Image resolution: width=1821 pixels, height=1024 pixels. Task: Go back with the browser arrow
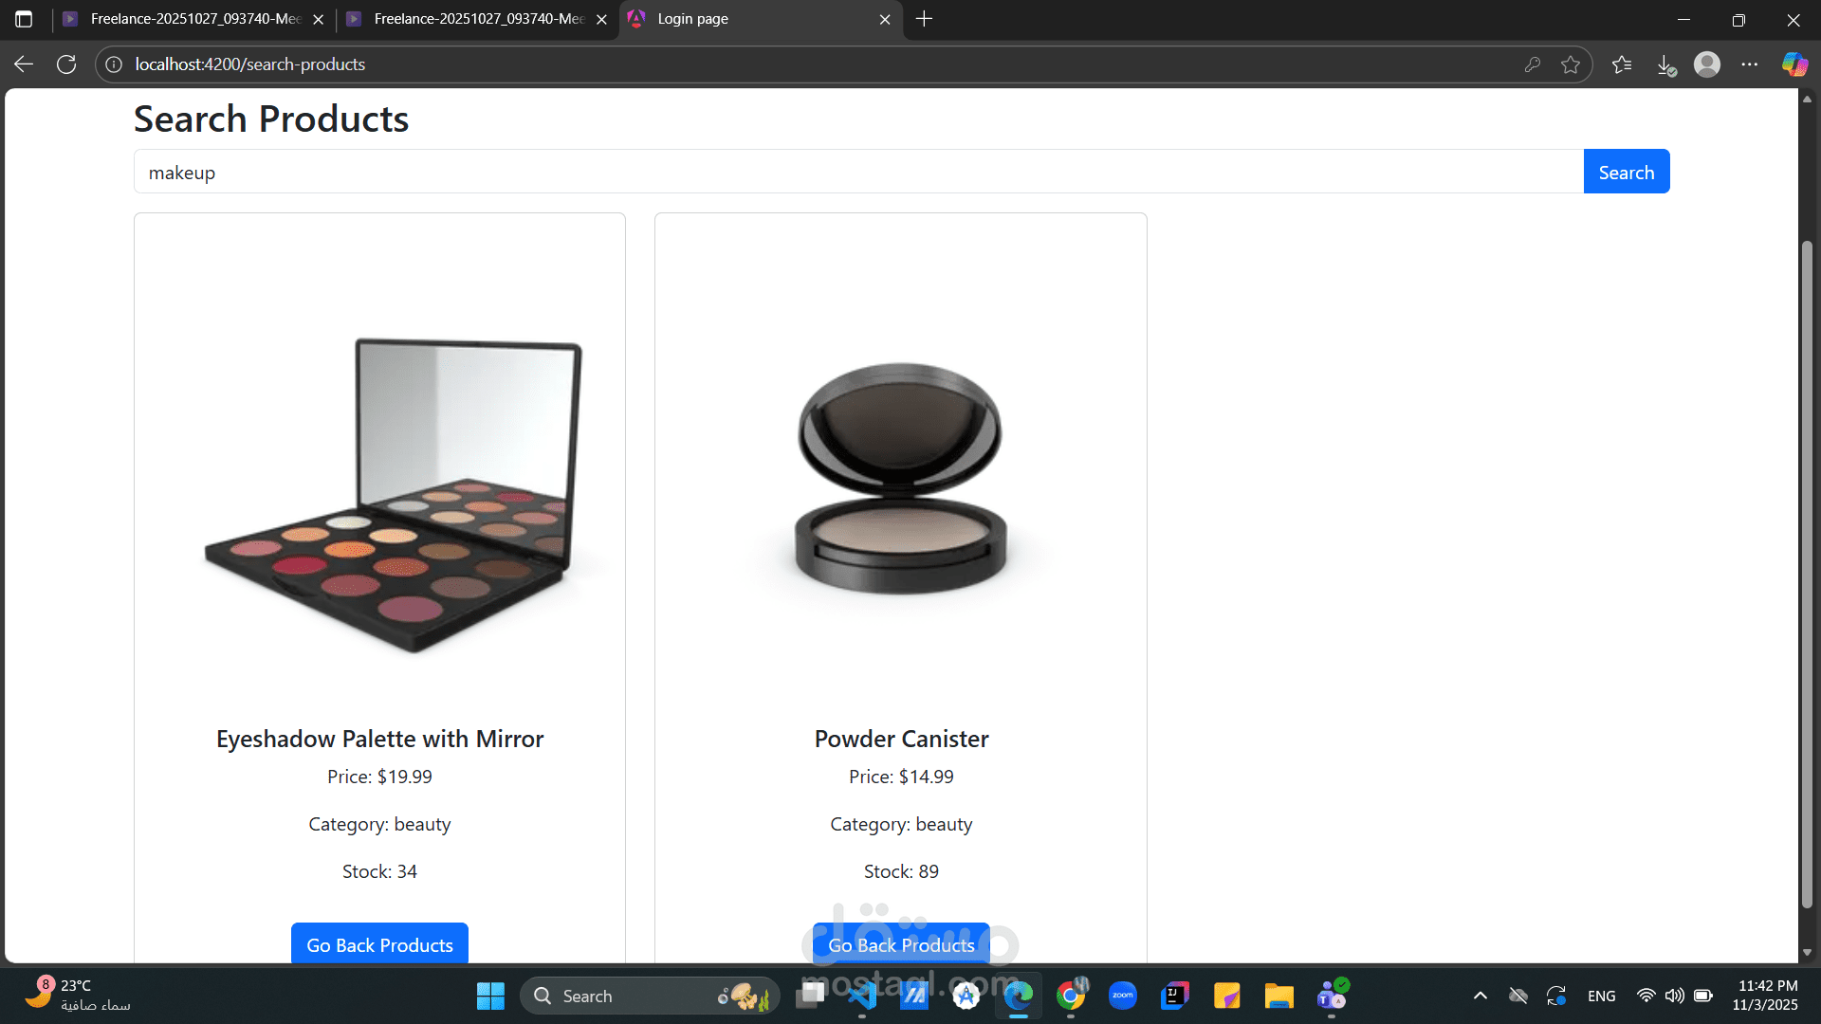(24, 64)
